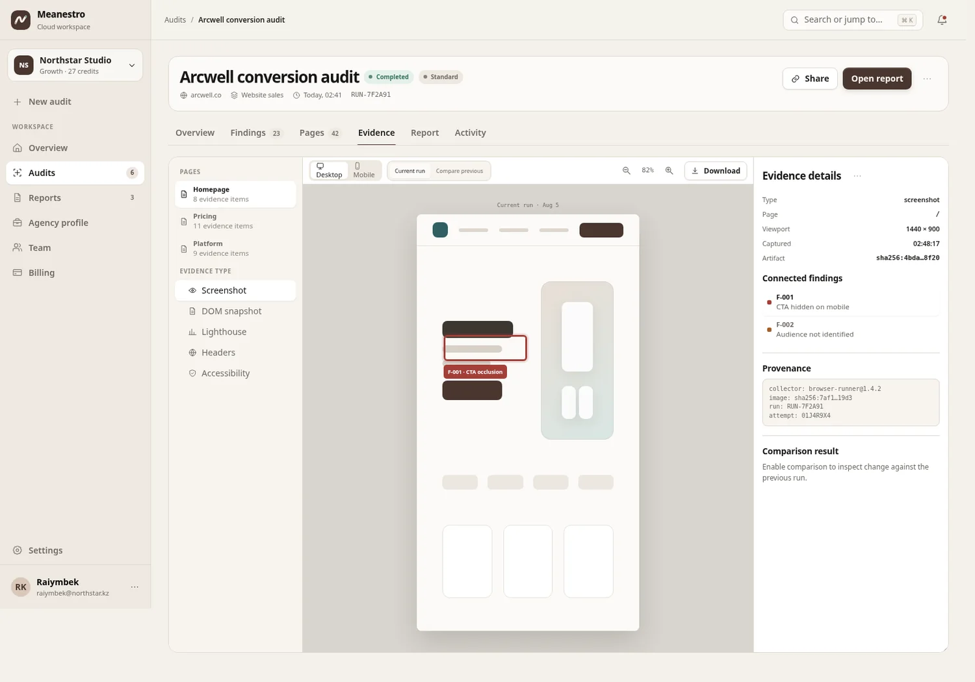975x682 pixels.
Task: Open Overview in the workspace sidebar
Action: click(75, 148)
